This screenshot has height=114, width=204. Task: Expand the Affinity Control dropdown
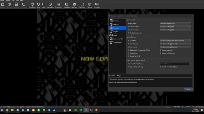click(175, 47)
